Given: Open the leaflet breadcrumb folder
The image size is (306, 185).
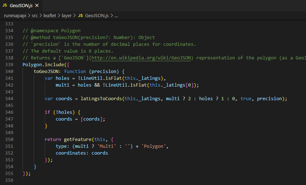Looking at the screenshot, I should 49,16.
